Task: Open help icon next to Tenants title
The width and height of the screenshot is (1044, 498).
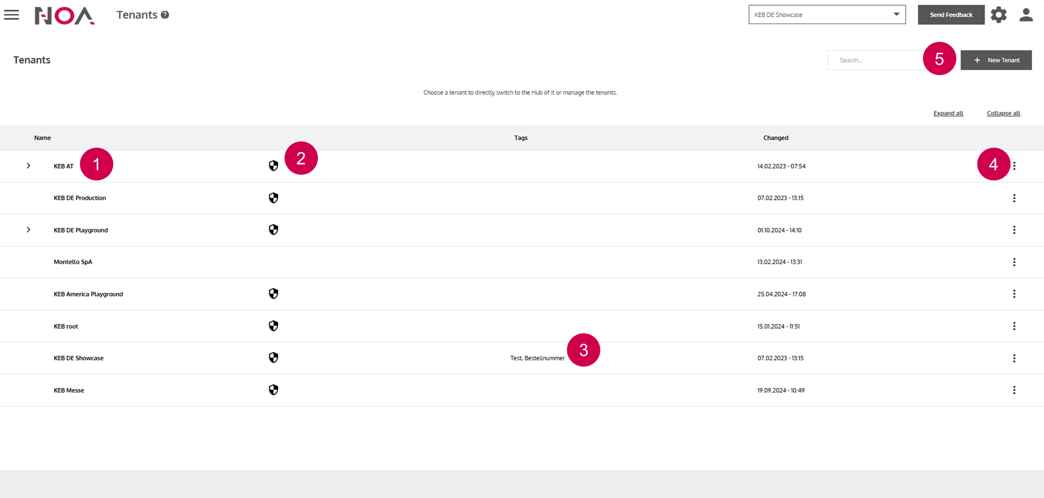Action: tap(165, 15)
